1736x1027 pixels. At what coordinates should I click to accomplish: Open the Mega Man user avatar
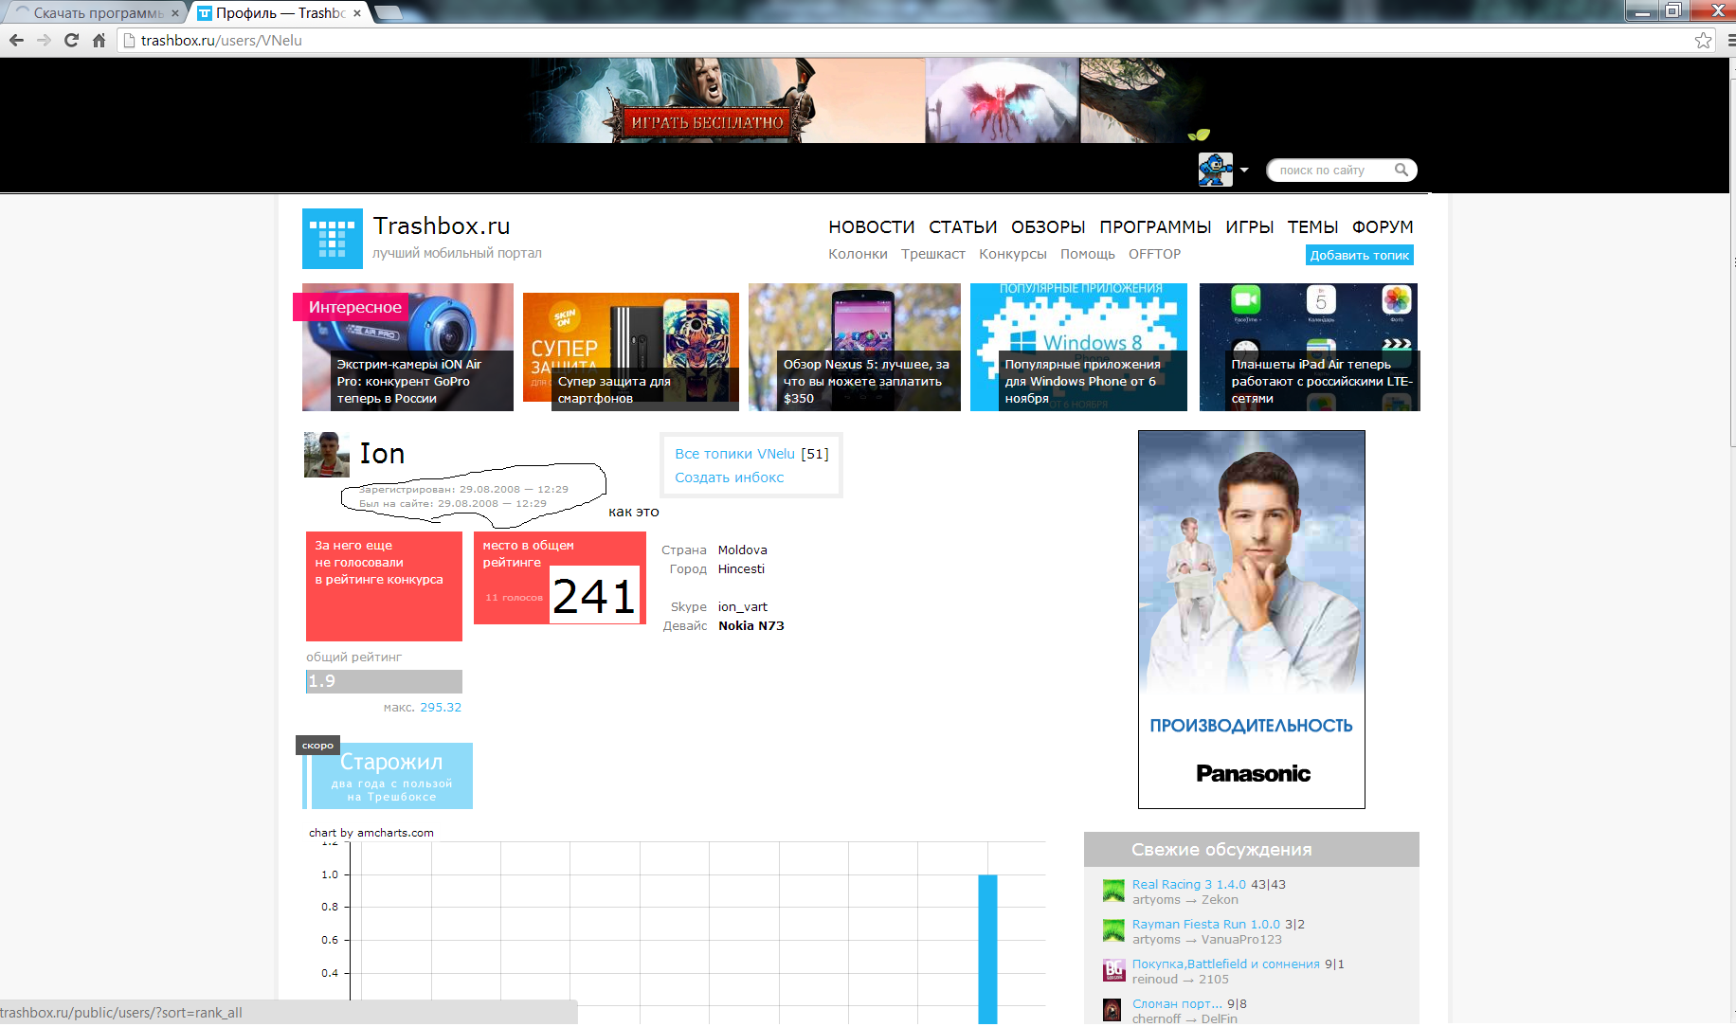pos(1215,170)
